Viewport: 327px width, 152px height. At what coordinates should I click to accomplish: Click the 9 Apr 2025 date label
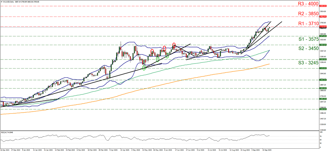[115, 150]
